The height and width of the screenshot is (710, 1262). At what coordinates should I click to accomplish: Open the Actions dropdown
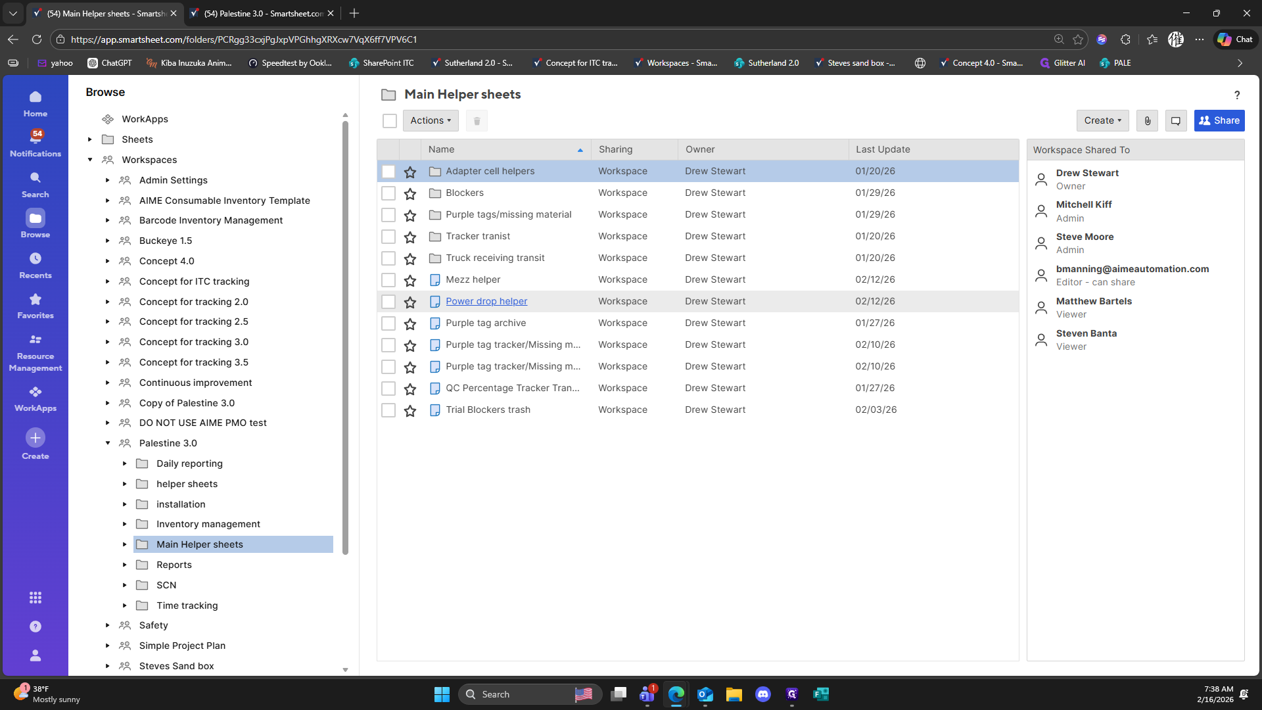tap(431, 120)
